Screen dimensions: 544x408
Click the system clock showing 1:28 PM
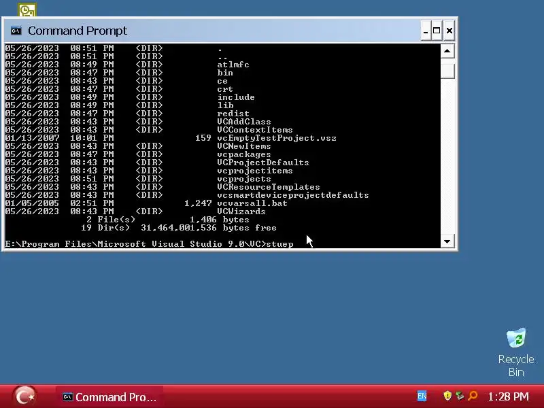pyautogui.click(x=508, y=396)
